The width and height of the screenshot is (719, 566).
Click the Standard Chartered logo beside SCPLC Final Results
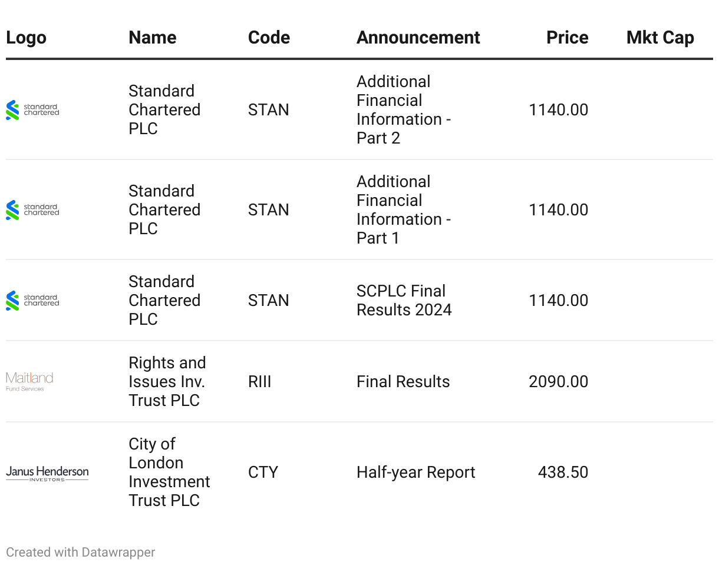[32, 301]
